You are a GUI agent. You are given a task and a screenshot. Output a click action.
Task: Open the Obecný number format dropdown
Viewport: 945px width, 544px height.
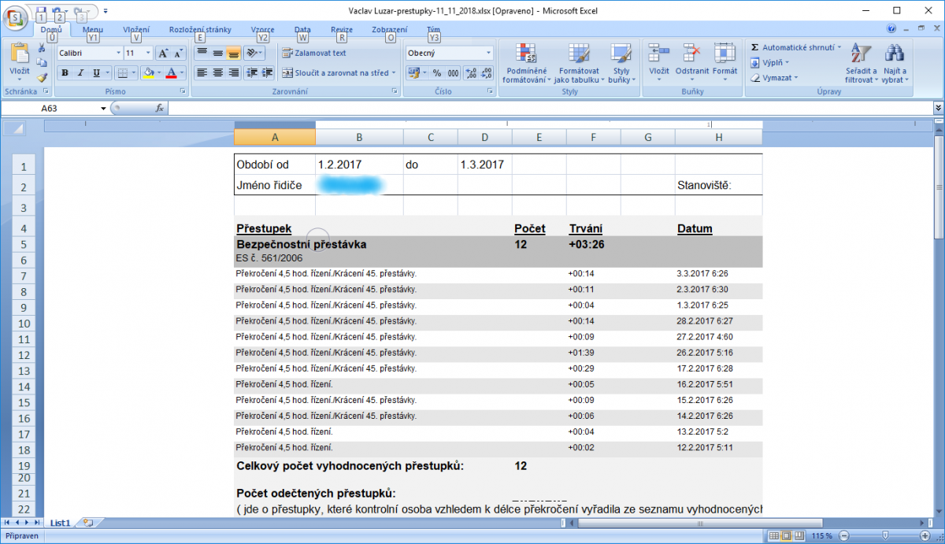pyautogui.click(x=488, y=53)
